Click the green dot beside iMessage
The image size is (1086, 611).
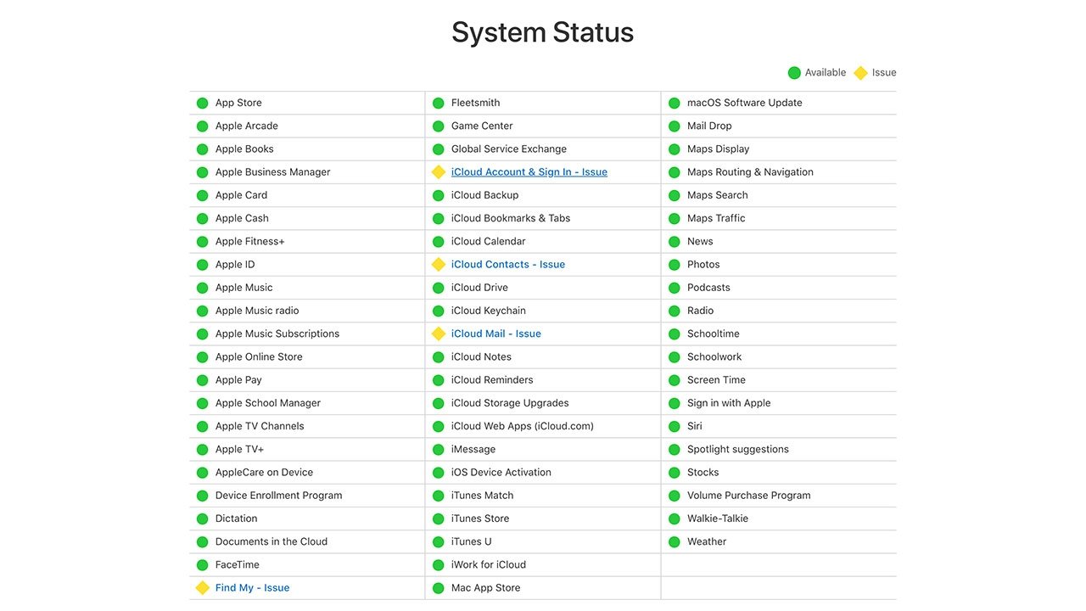pyautogui.click(x=439, y=450)
